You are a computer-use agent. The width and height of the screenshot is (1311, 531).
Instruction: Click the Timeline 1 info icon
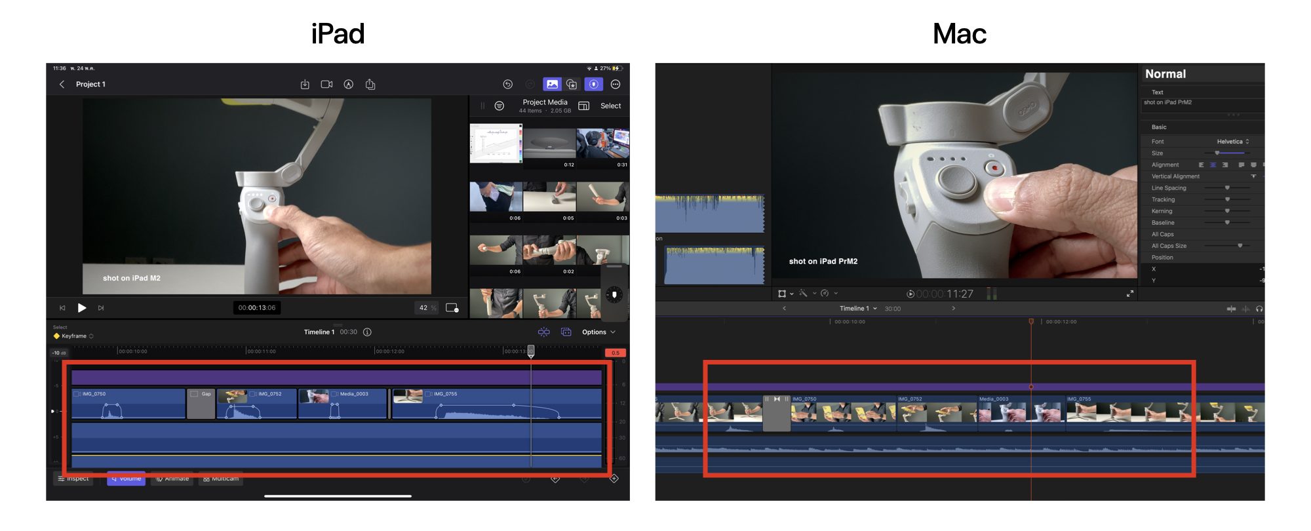(368, 332)
